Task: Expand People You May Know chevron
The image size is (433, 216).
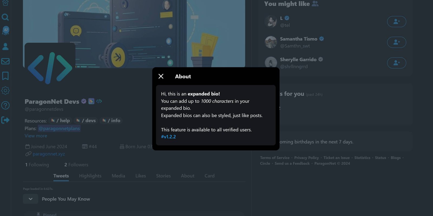Action: [x=31, y=199]
